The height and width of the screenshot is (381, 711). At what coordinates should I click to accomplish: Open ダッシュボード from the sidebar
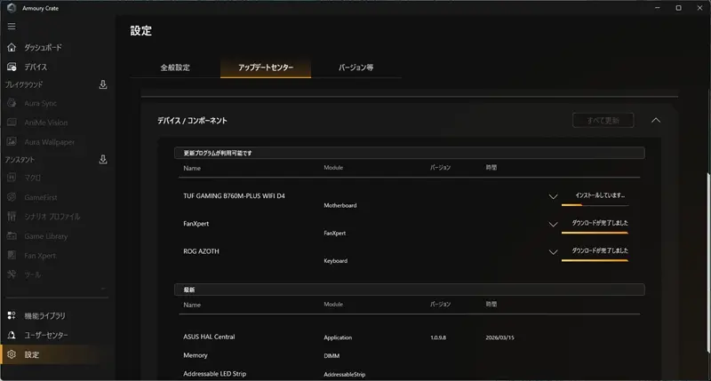click(42, 47)
